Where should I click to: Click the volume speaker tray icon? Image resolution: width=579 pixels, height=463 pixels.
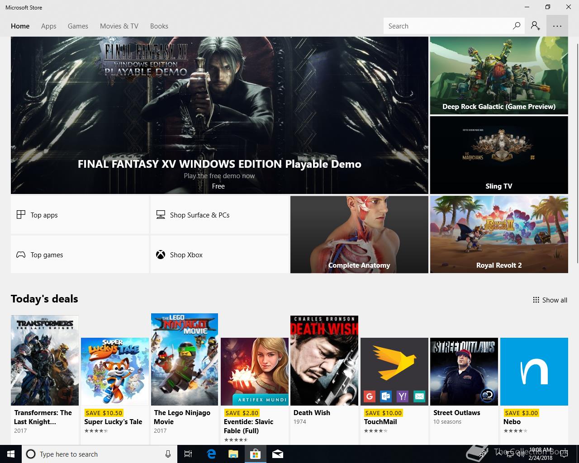click(520, 454)
